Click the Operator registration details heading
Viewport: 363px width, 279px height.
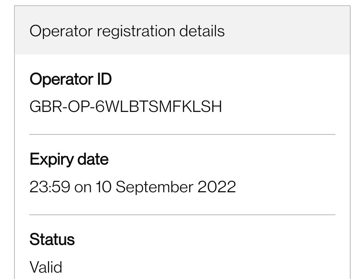point(127,31)
